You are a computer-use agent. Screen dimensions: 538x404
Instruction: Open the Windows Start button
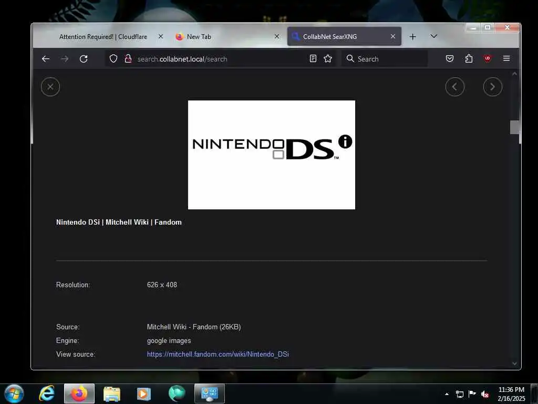click(14, 393)
